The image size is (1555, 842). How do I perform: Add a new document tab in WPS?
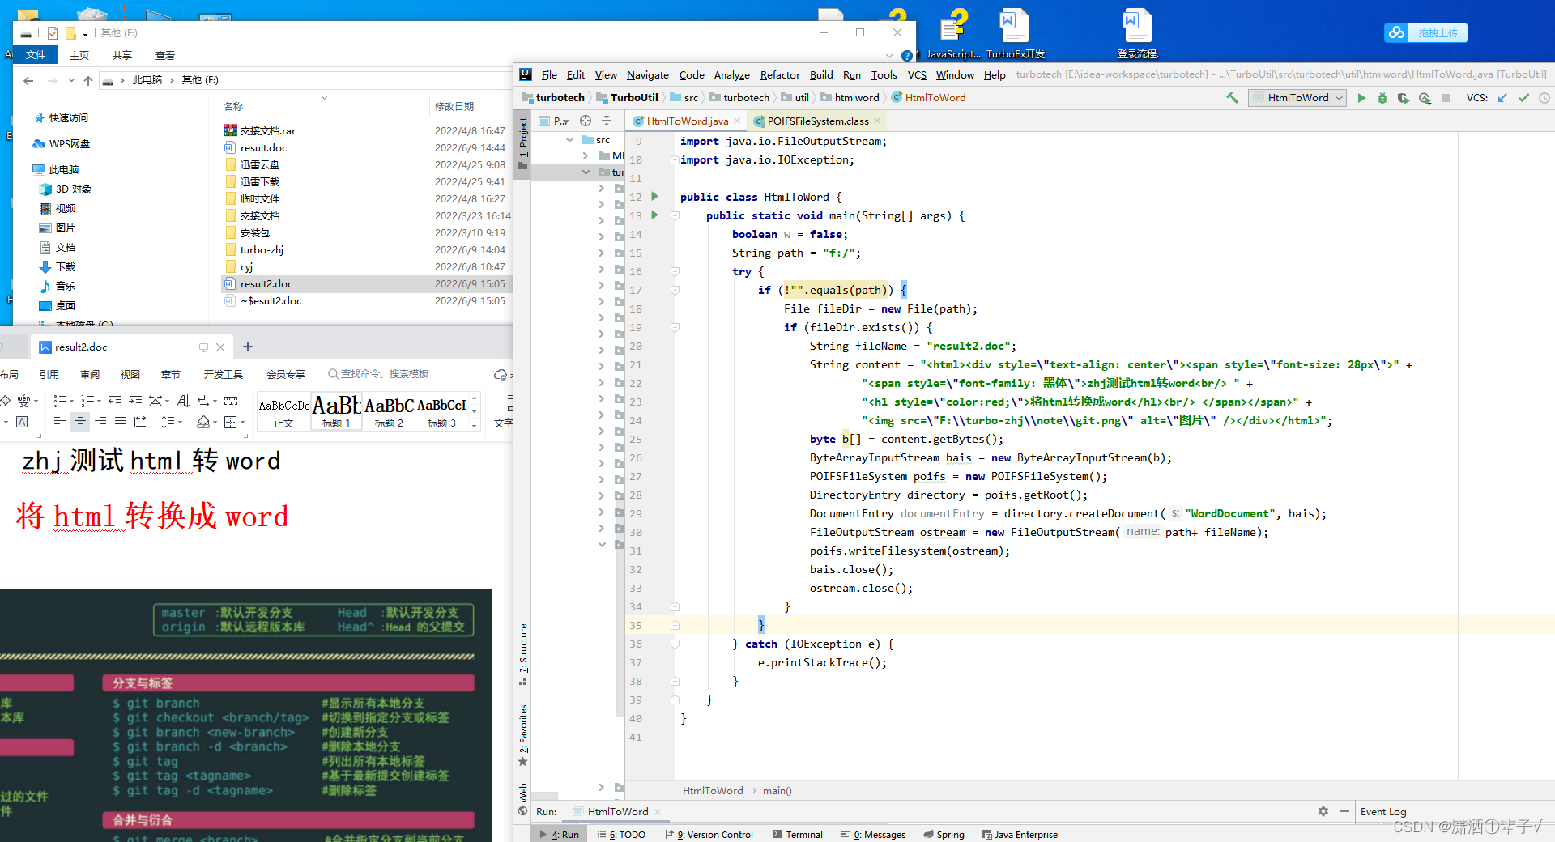coord(248,347)
